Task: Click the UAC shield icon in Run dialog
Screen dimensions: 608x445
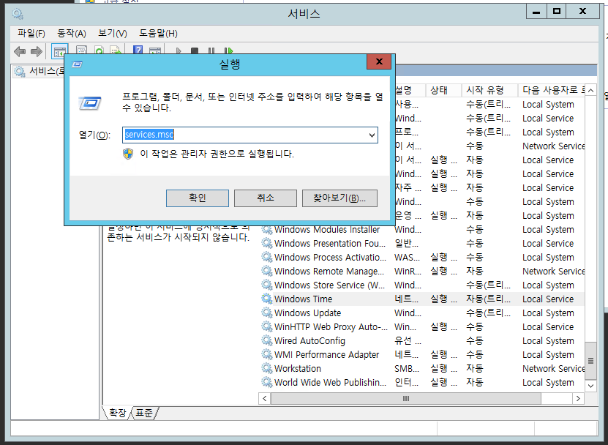Action: pyautogui.click(x=128, y=154)
